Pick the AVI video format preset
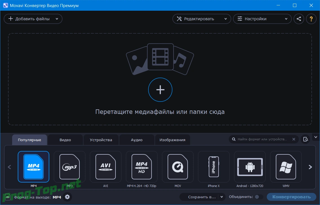This screenshot has height=205, width=320. (106, 167)
